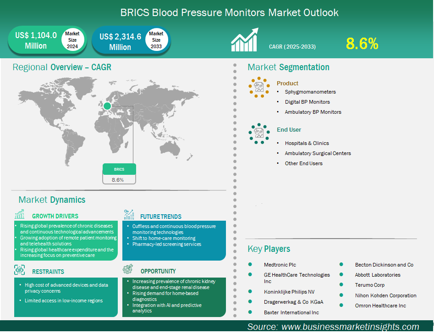The width and height of the screenshot is (434, 334).
Task: Click the 8.6% CAGR value in yellow
Action: pyautogui.click(x=362, y=44)
